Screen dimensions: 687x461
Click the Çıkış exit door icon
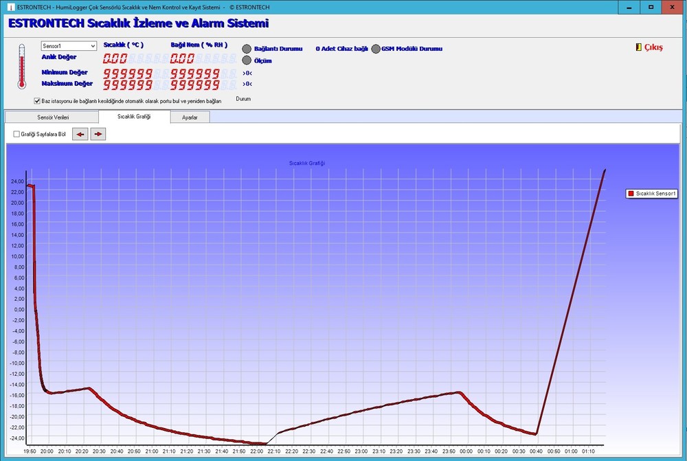638,47
